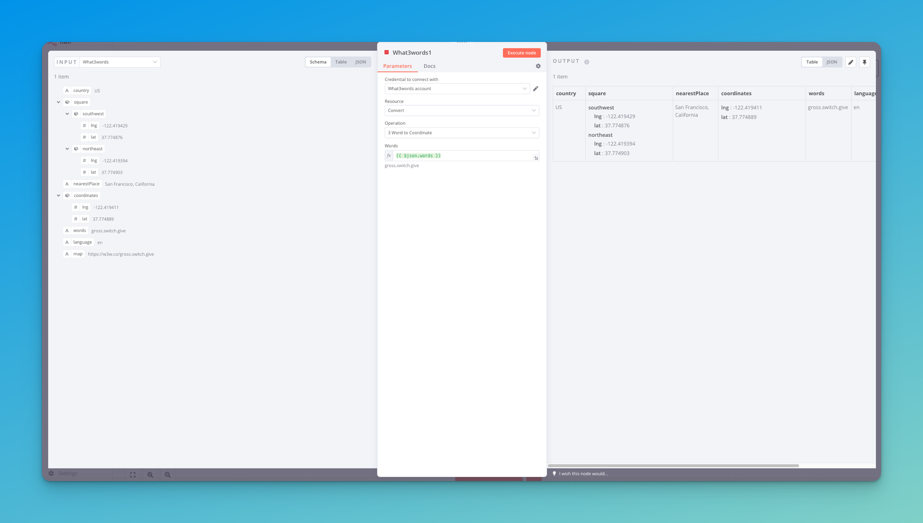Click the 'I wish this node would...' link

[x=583, y=474]
